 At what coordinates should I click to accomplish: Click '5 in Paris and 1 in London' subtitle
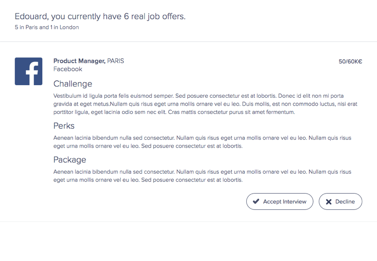tap(47, 27)
